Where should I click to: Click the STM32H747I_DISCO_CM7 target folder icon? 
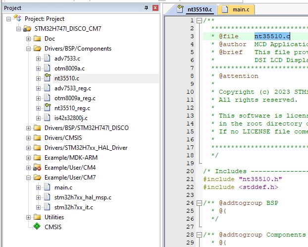pyautogui.click(x=27, y=29)
